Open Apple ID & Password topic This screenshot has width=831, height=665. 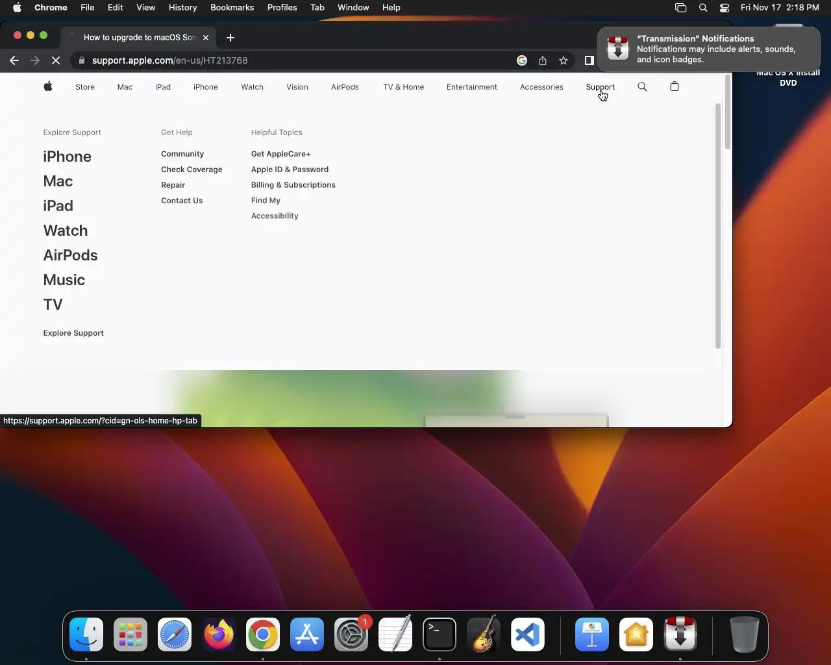coord(290,169)
